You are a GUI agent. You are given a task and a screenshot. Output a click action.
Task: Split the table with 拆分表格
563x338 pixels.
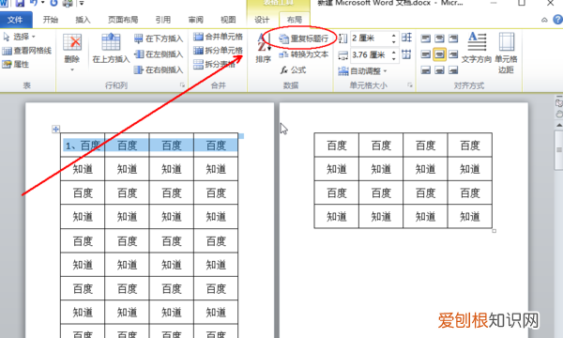pos(214,64)
